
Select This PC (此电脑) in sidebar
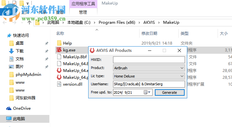pos(19,119)
